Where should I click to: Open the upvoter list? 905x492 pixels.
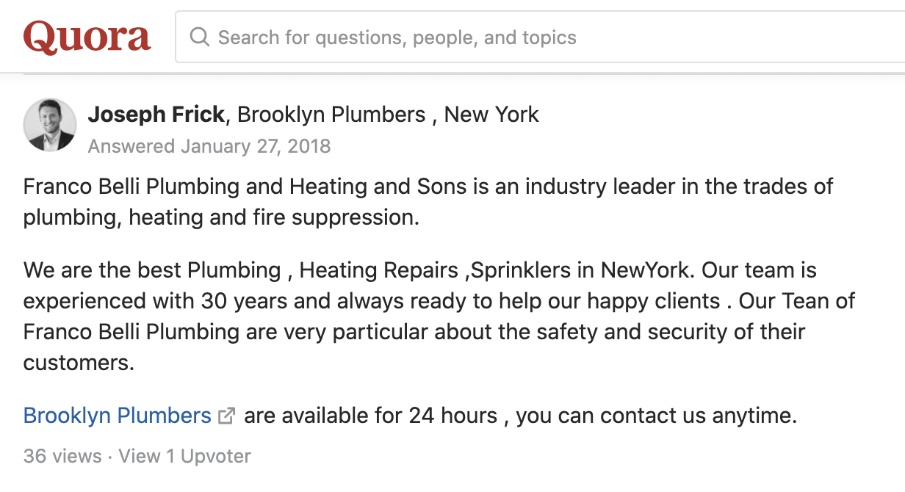(x=184, y=456)
